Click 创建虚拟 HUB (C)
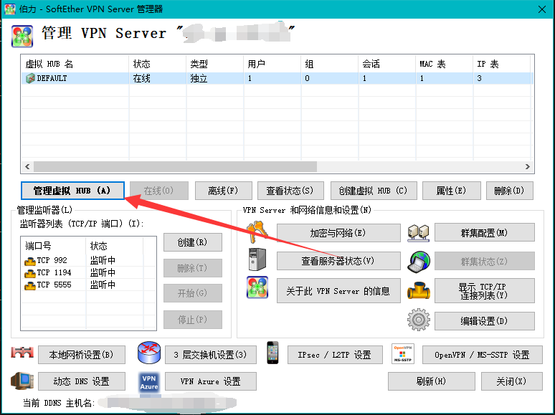The height and width of the screenshot is (415, 555). click(374, 191)
